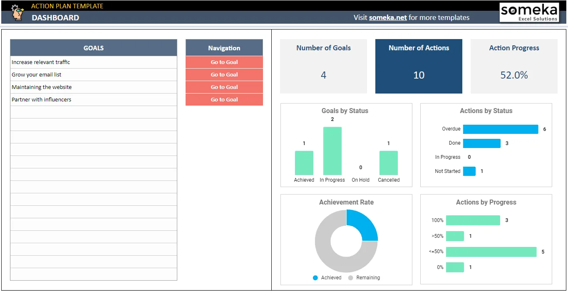Open someka.net link in header

(x=388, y=17)
